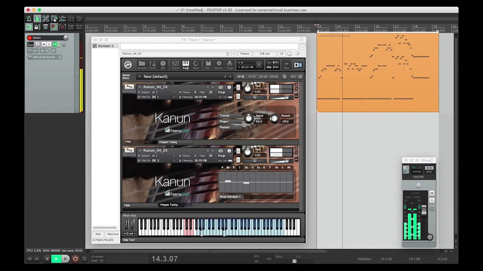Open Output st. 1 dropdown on first Kanun

[x=157, y=92]
